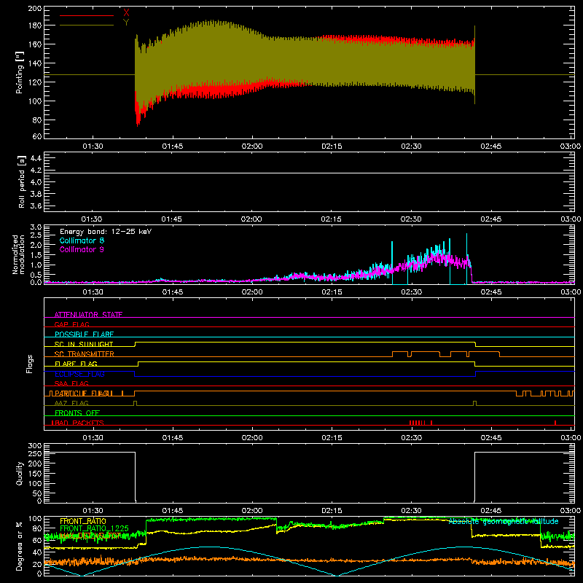The height and width of the screenshot is (583, 583).
Task: Click the 02:15 tick under the Quality plot
Action: pos(332,511)
